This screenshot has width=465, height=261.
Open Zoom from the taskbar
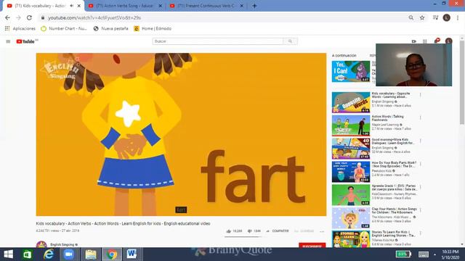point(69,254)
